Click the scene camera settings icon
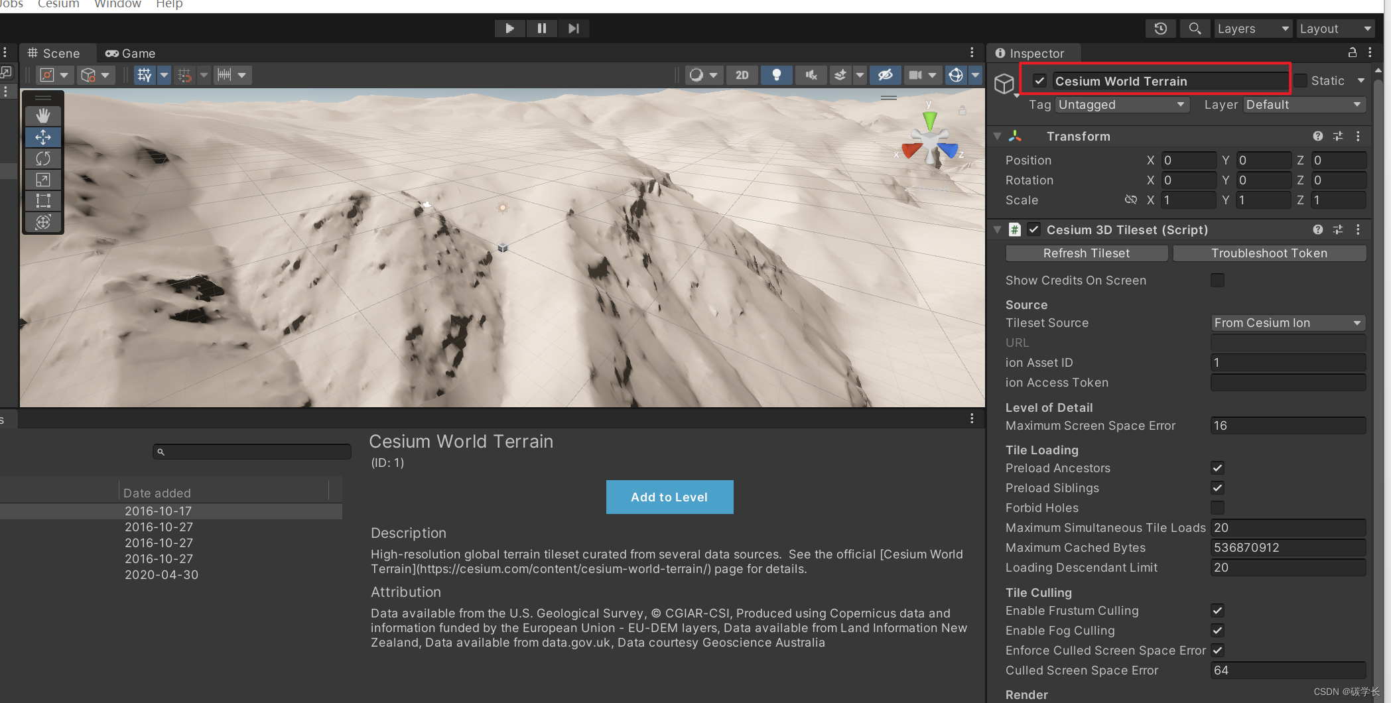 (x=915, y=75)
